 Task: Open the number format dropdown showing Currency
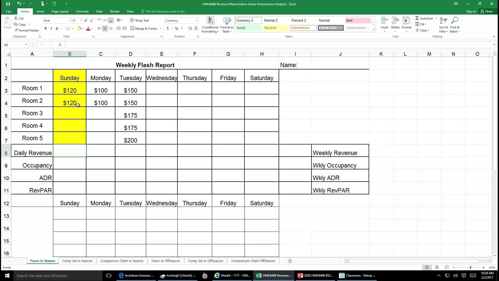pos(197,20)
